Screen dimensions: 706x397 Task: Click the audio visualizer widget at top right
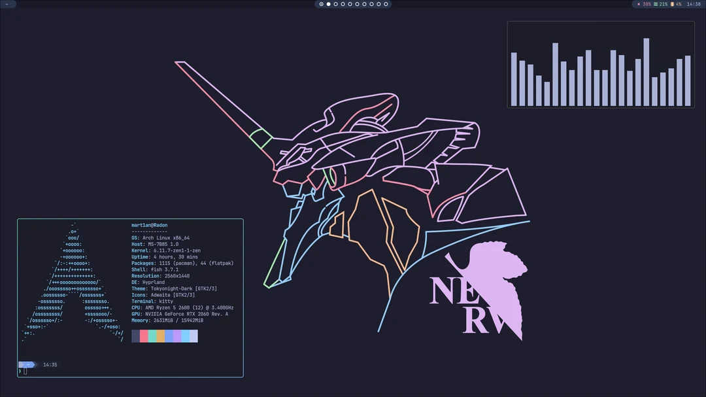(x=600, y=64)
